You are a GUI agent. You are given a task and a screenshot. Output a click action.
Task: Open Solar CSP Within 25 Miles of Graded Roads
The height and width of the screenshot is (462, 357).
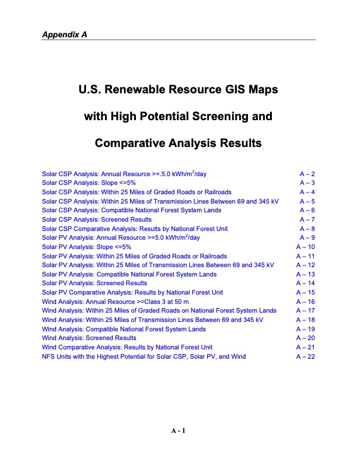click(x=136, y=192)
